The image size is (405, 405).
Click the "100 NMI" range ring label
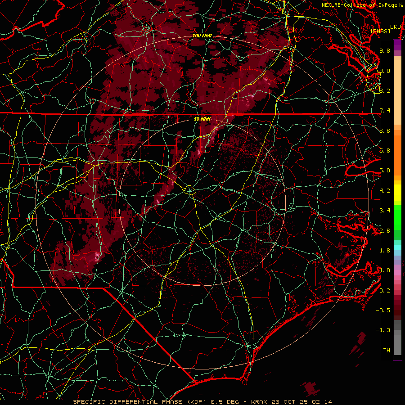coord(202,36)
